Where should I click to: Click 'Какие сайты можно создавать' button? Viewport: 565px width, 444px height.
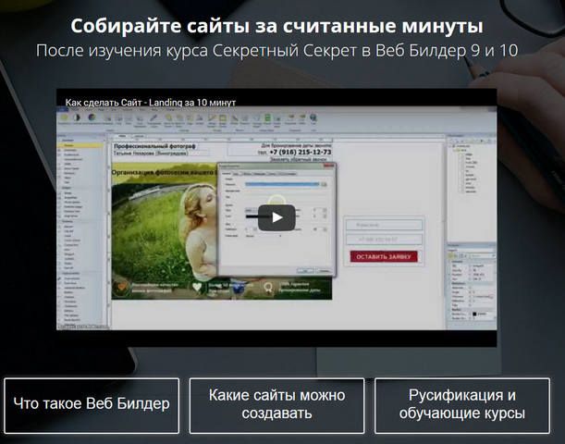(x=276, y=405)
